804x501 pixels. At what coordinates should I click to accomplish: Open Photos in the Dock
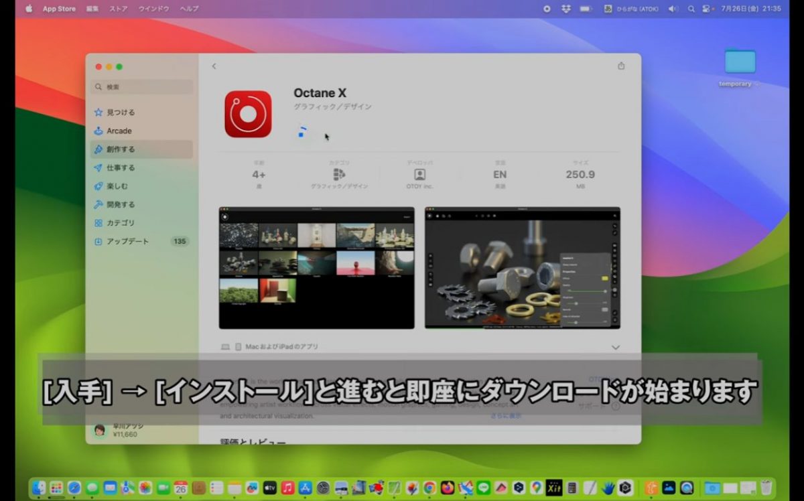145,488
